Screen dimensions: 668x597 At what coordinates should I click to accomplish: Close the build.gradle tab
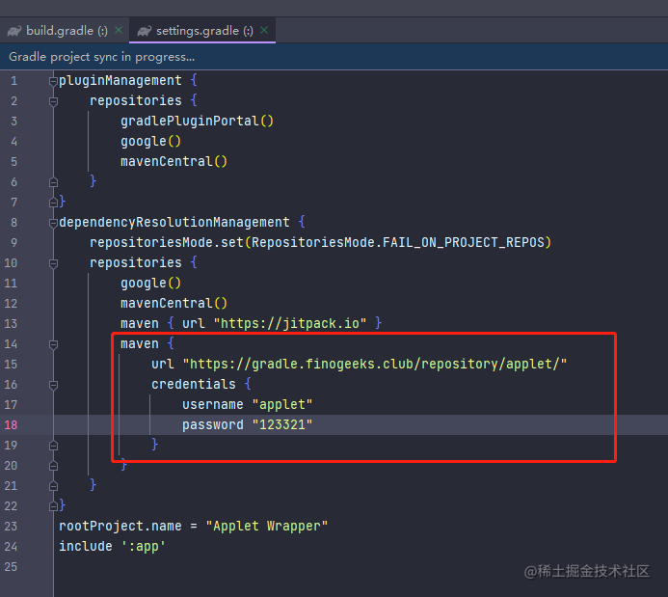pos(119,30)
